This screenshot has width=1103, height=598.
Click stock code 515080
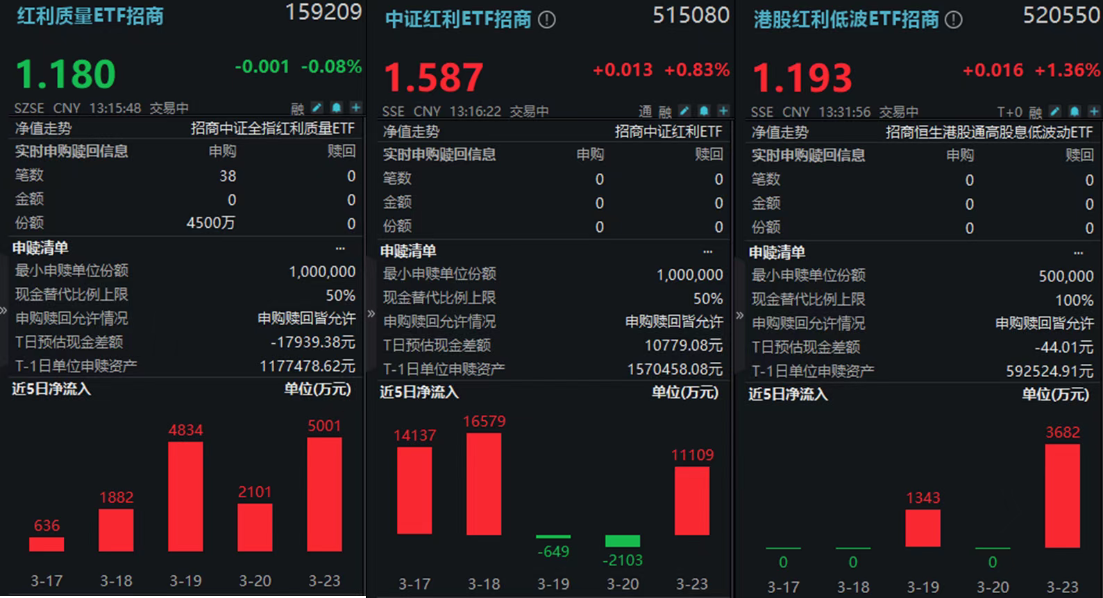[691, 15]
